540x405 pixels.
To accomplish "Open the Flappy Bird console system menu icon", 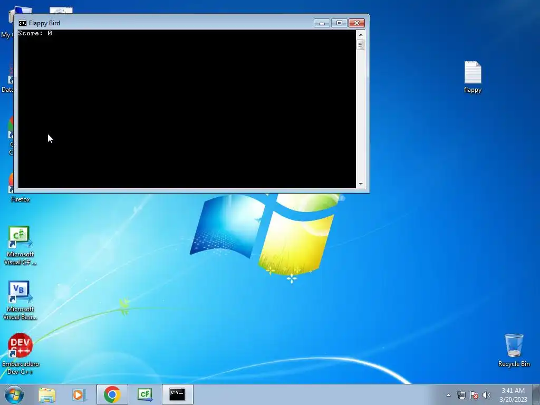I will (22, 23).
